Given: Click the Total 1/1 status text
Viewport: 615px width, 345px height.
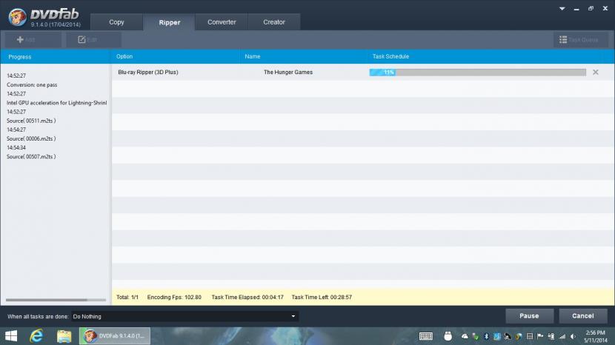Looking at the screenshot, I should point(127,297).
